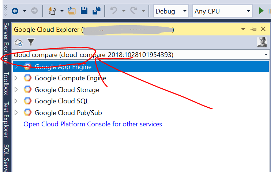
Task: Click the user account profile picture
Action: pyautogui.click(x=261, y=42)
